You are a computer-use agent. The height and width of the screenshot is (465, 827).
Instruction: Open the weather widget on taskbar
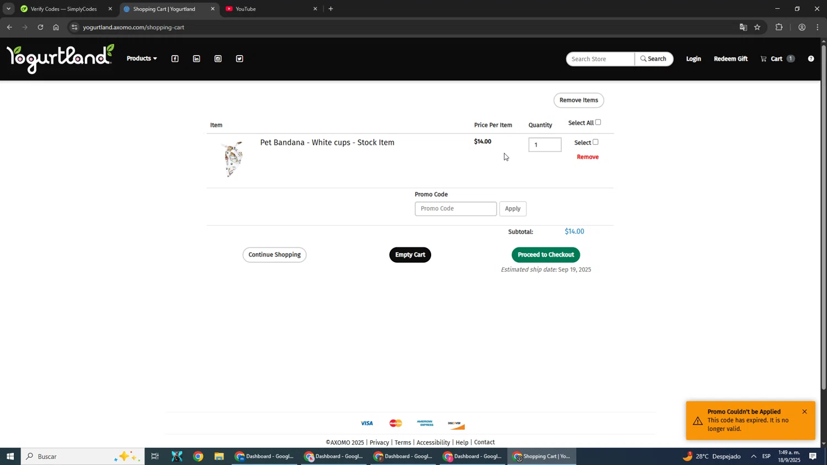click(711, 456)
